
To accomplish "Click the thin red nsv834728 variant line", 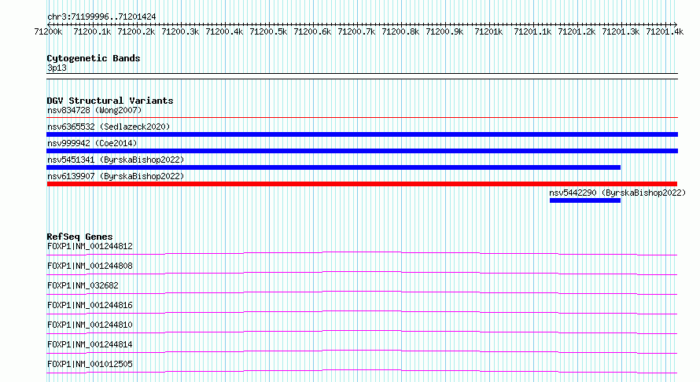I will tap(362, 118).
